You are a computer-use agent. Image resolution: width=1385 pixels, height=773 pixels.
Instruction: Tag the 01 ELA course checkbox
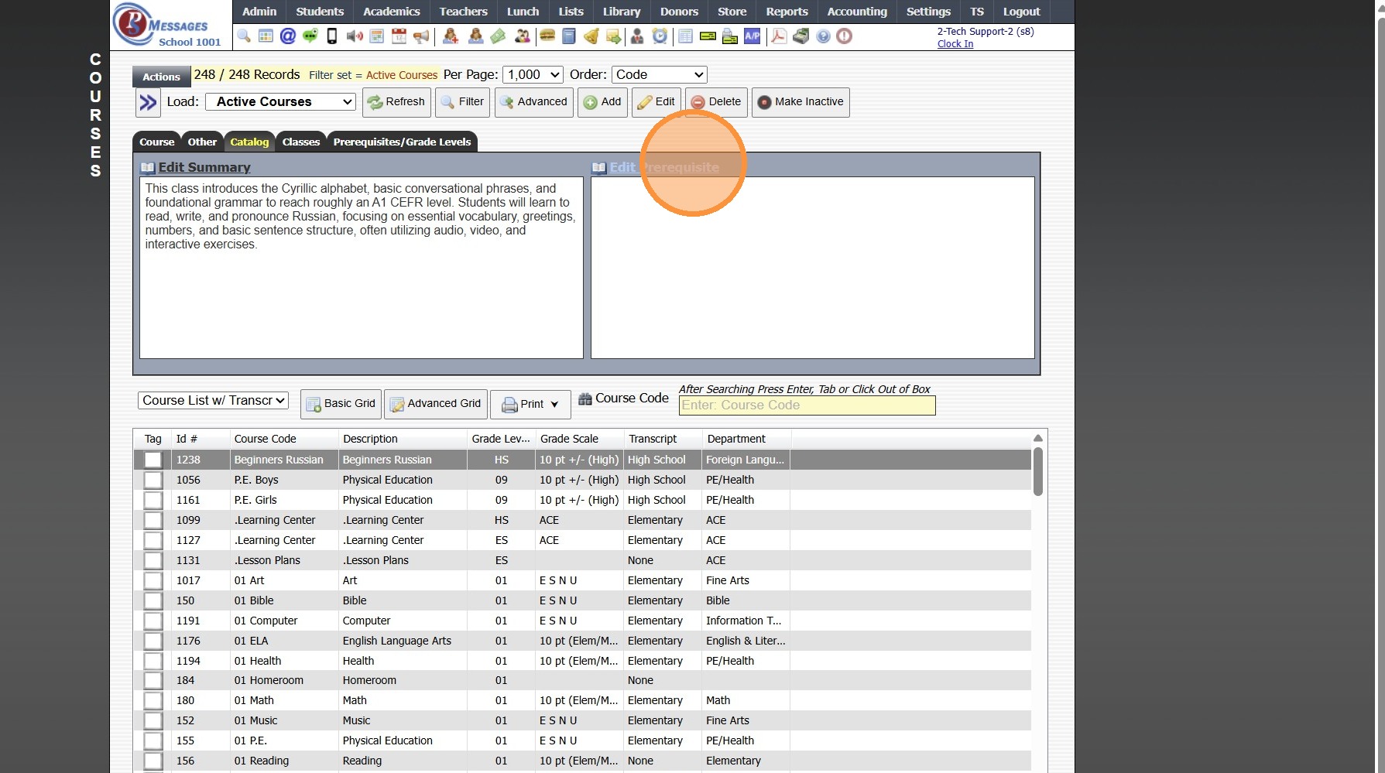click(153, 641)
